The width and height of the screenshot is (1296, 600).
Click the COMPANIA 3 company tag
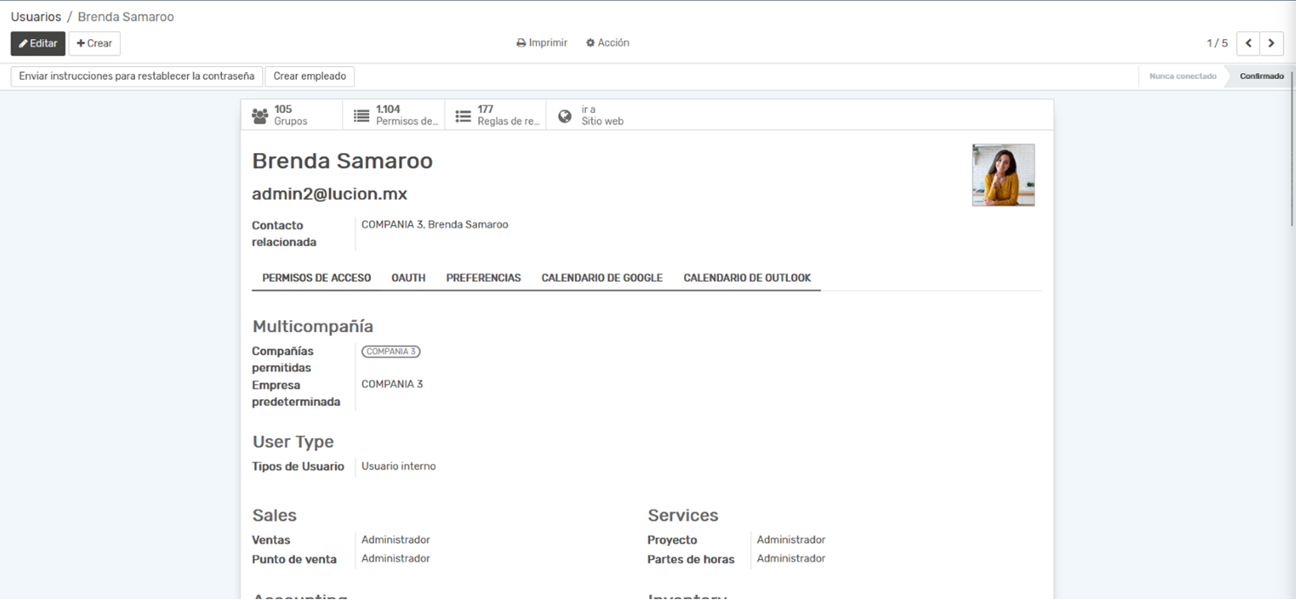[391, 352]
